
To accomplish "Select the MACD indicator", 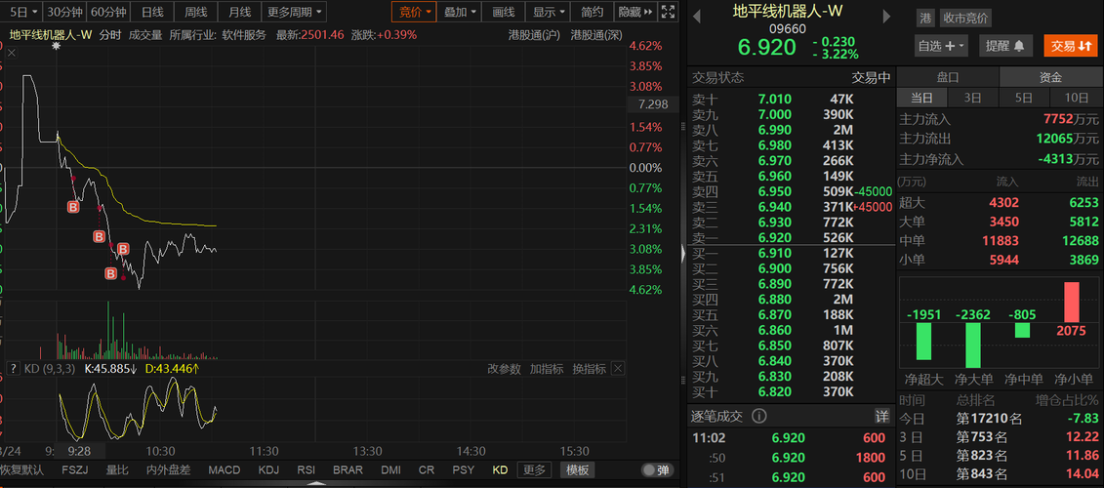I will pyautogui.click(x=224, y=470).
